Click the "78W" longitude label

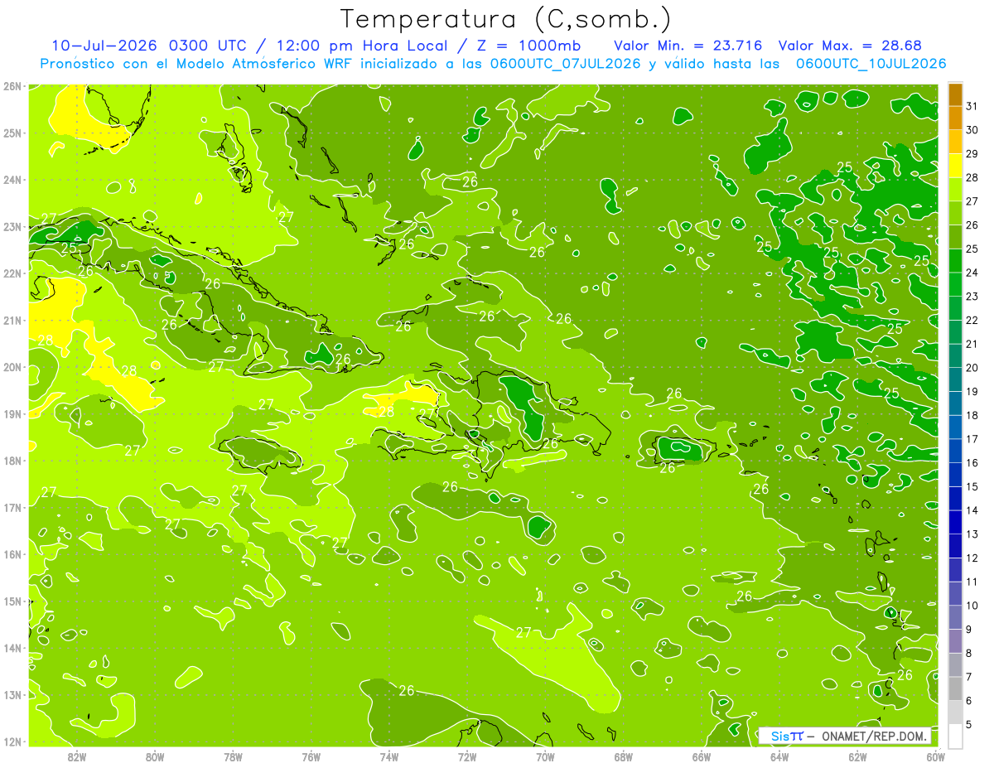tap(233, 756)
